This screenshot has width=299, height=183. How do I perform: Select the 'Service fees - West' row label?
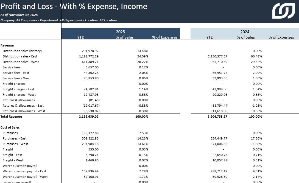point(16,78)
